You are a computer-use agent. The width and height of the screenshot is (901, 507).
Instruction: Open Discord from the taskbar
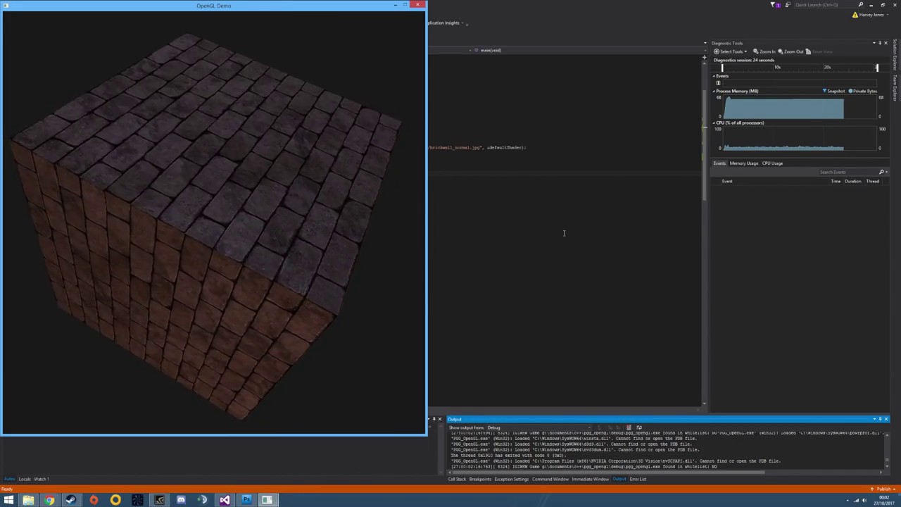pyautogui.click(x=181, y=500)
